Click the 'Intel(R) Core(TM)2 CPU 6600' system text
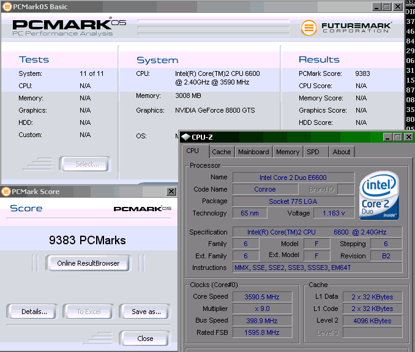Screen dimensions: 415x352 click(217, 73)
